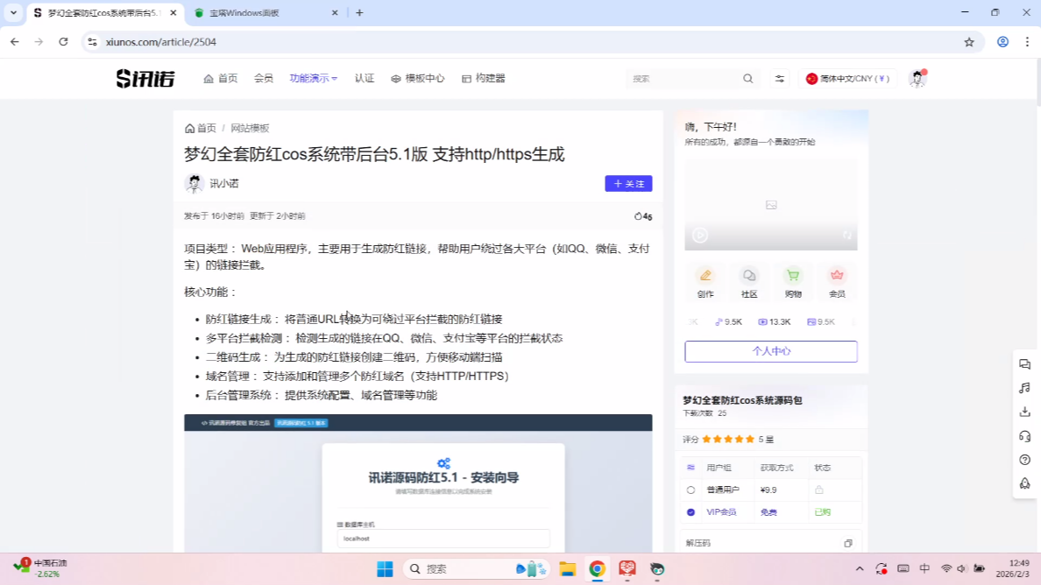Expand the 功能演示 dropdown menu

[x=313, y=79]
